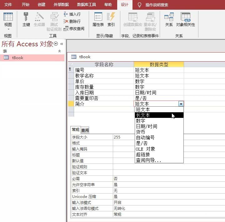Choose 是/否 in the dropdown list
The height and width of the screenshot is (222, 225).
pos(159,143)
